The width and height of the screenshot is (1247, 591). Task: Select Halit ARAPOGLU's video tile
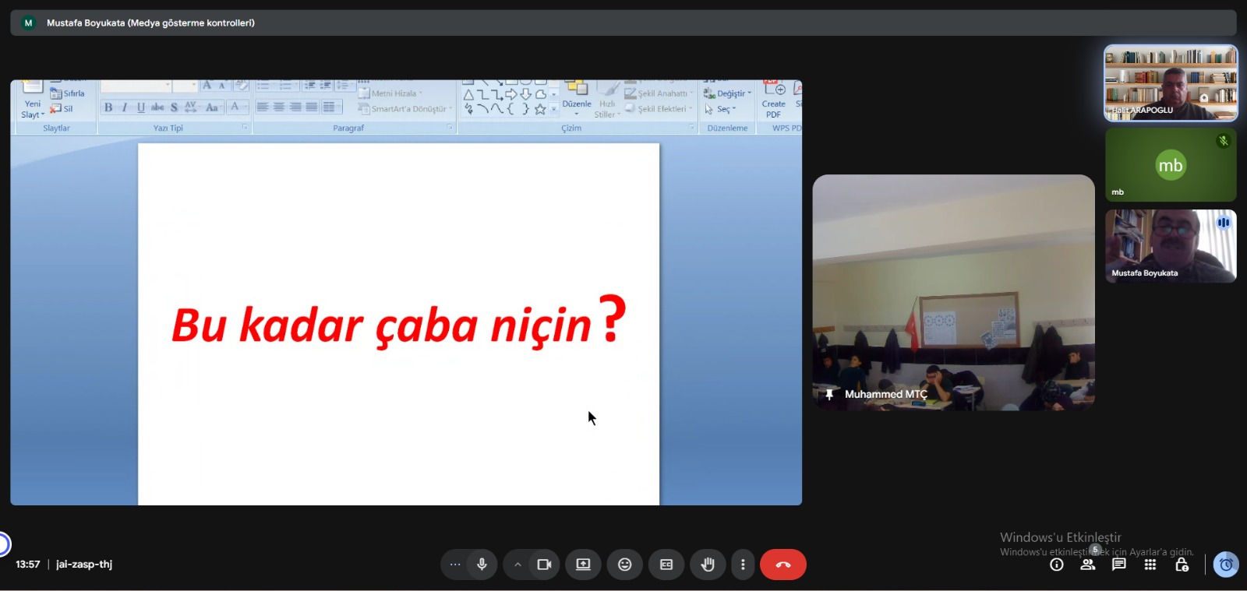coord(1171,83)
